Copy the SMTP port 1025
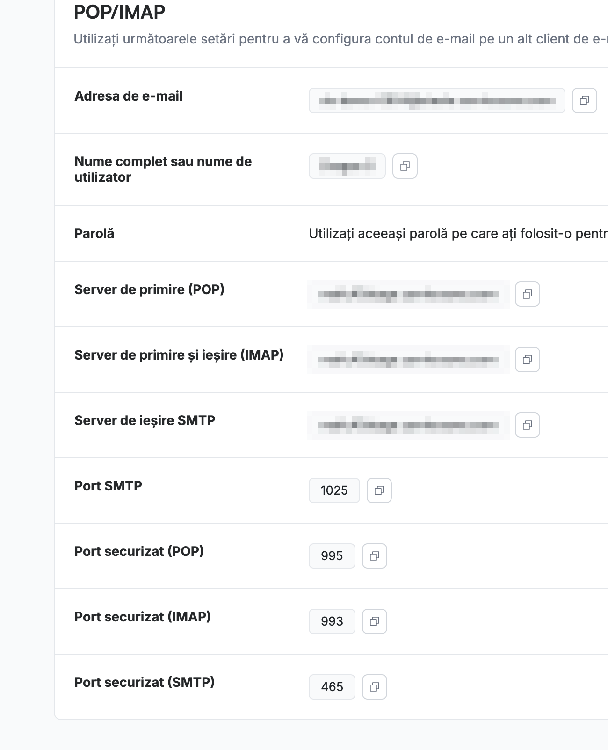Viewport: 608px width, 750px height. point(379,490)
